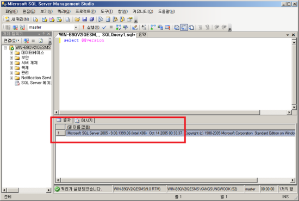Click the Change Connection icon
Image resolution: width=299 pixels, height=201 pixels.
15,28
